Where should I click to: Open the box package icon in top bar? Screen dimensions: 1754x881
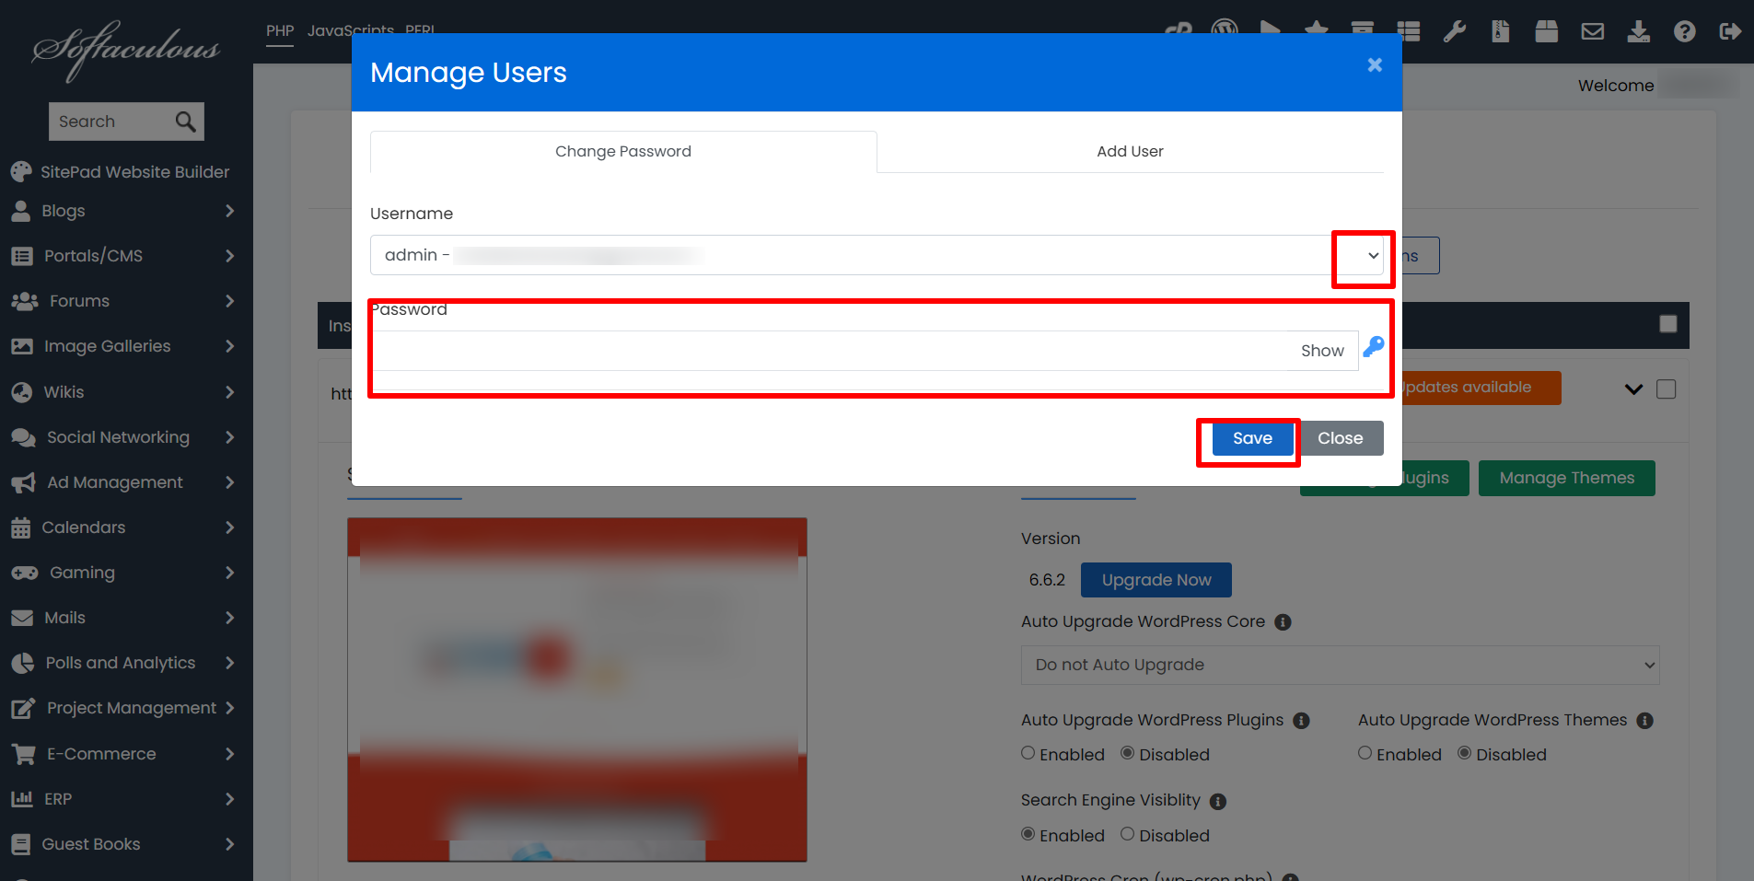(1547, 32)
